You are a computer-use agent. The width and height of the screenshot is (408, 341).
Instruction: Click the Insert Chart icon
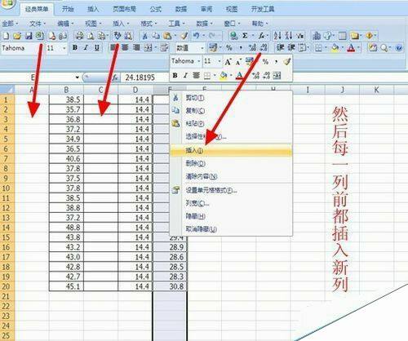coord(317,36)
